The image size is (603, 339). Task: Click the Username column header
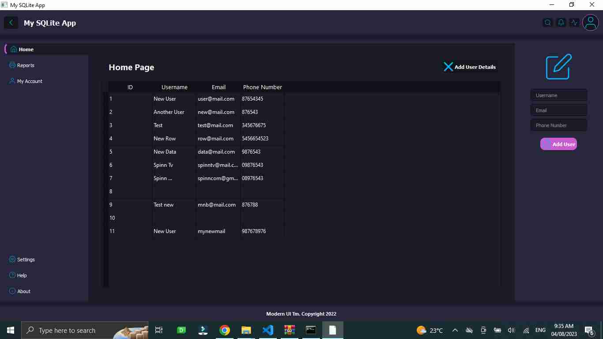point(174,87)
